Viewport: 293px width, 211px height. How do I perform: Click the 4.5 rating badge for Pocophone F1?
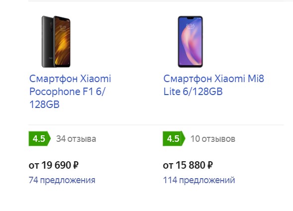[x=39, y=139]
